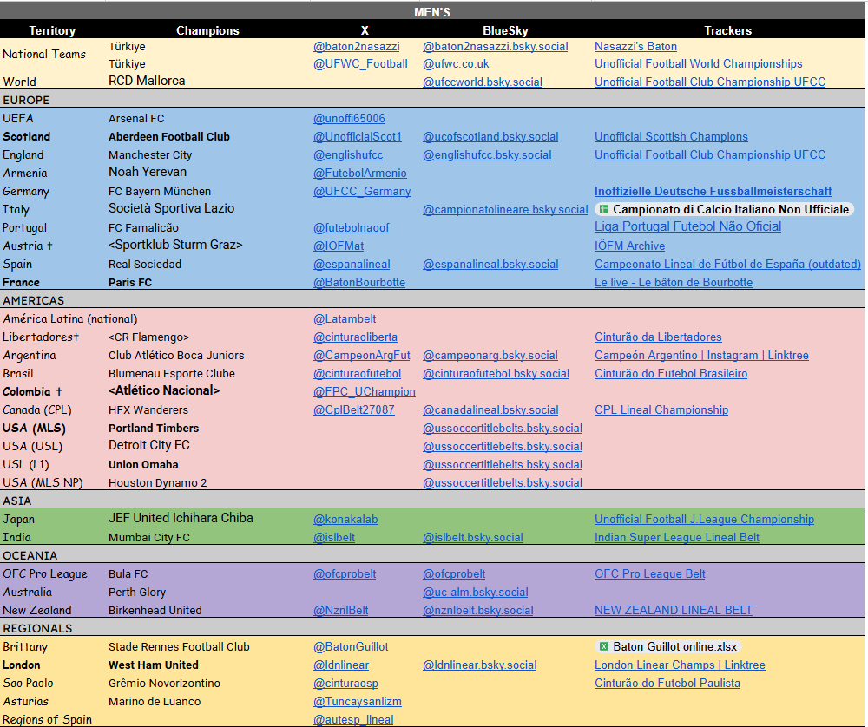
Task: Open the @cinturaosp X link
Action: [345, 684]
